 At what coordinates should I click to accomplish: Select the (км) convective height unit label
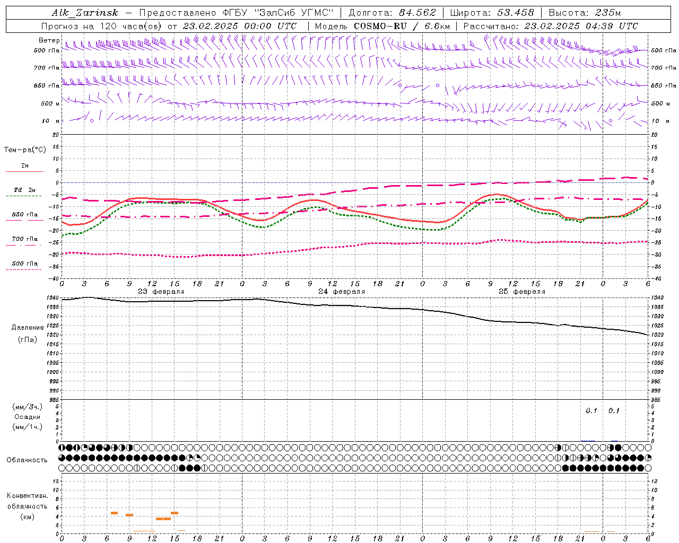(x=27, y=516)
